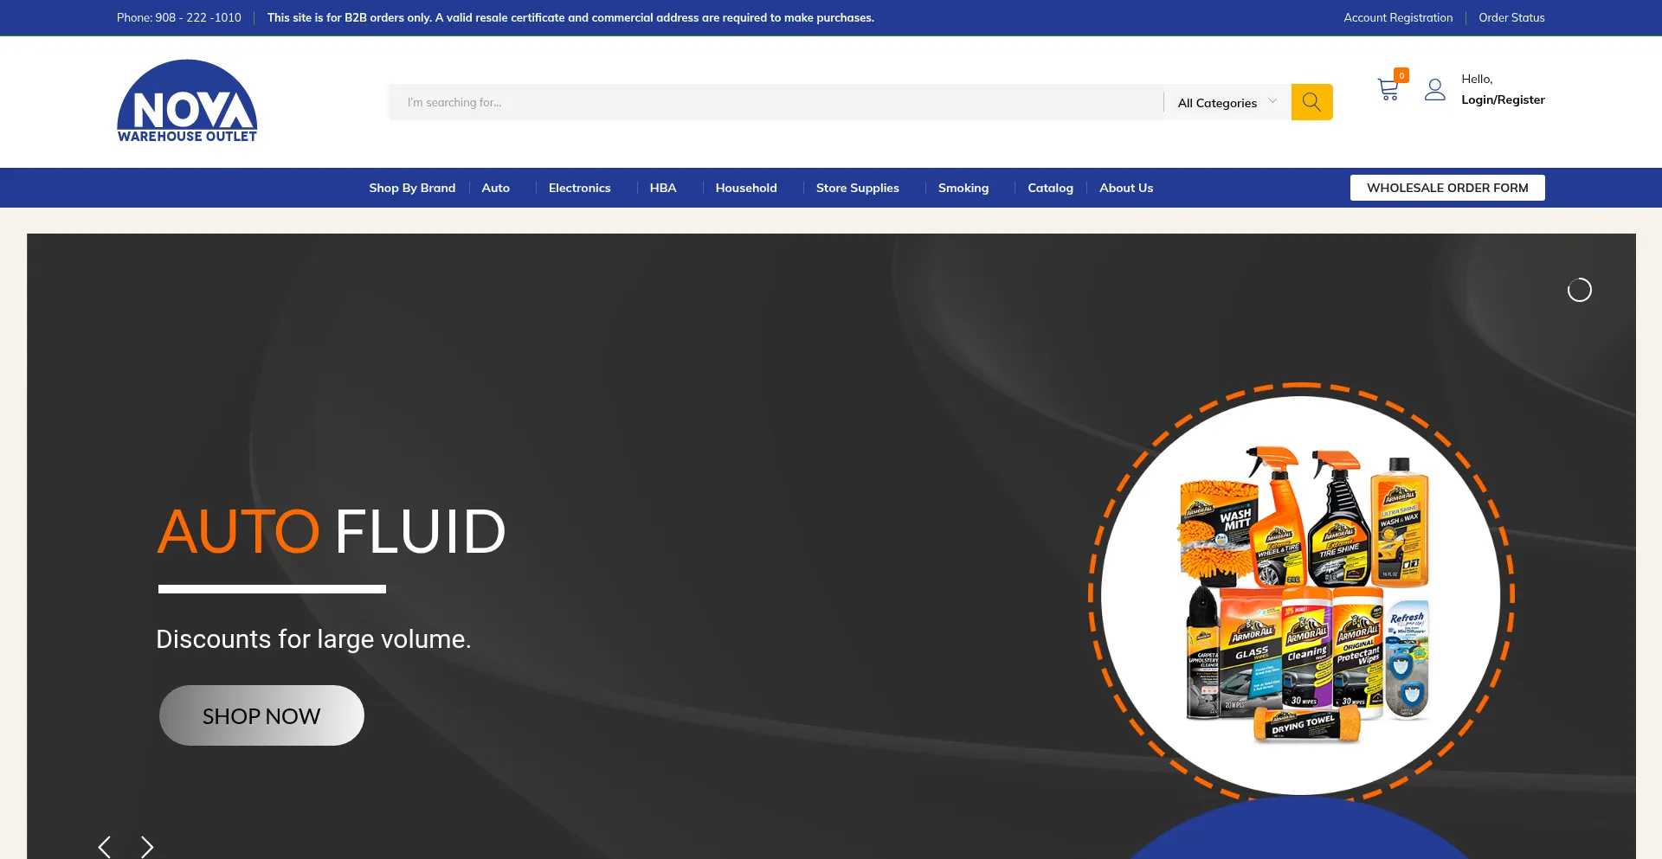Open the Catalog page
Image resolution: width=1662 pixels, height=859 pixels.
coord(1050,188)
